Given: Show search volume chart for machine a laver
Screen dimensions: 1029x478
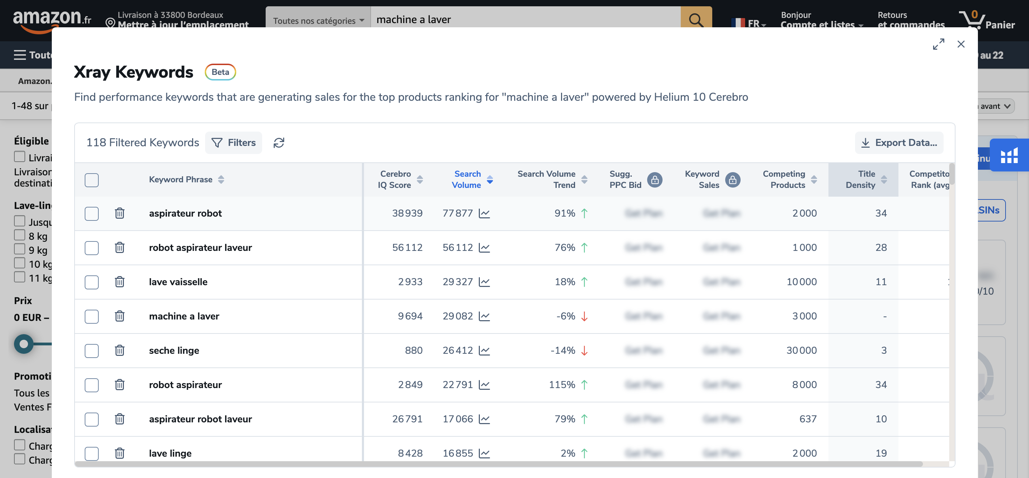Looking at the screenshot, I should 484,316.
